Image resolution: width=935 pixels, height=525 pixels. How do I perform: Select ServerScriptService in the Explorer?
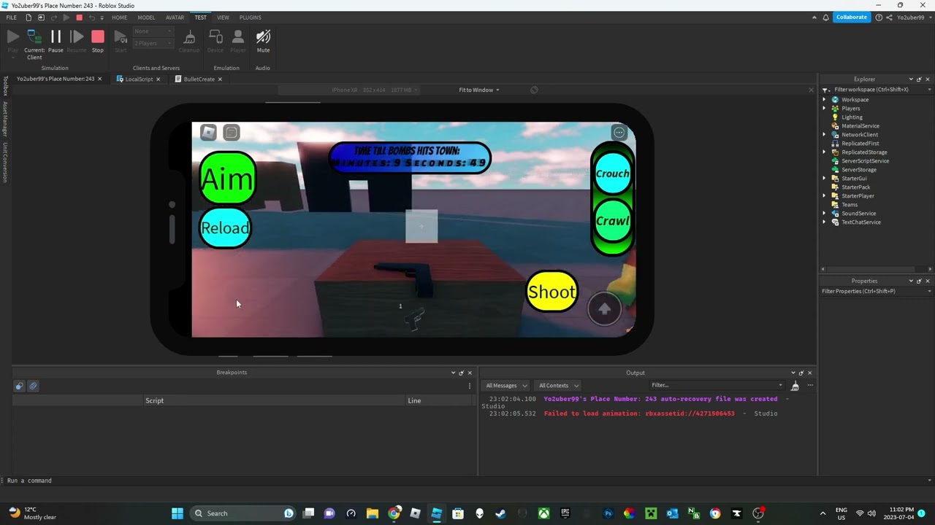pos(865,160)
